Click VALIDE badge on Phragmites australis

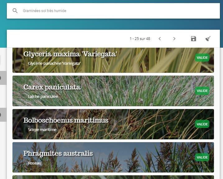coord(202,157)
